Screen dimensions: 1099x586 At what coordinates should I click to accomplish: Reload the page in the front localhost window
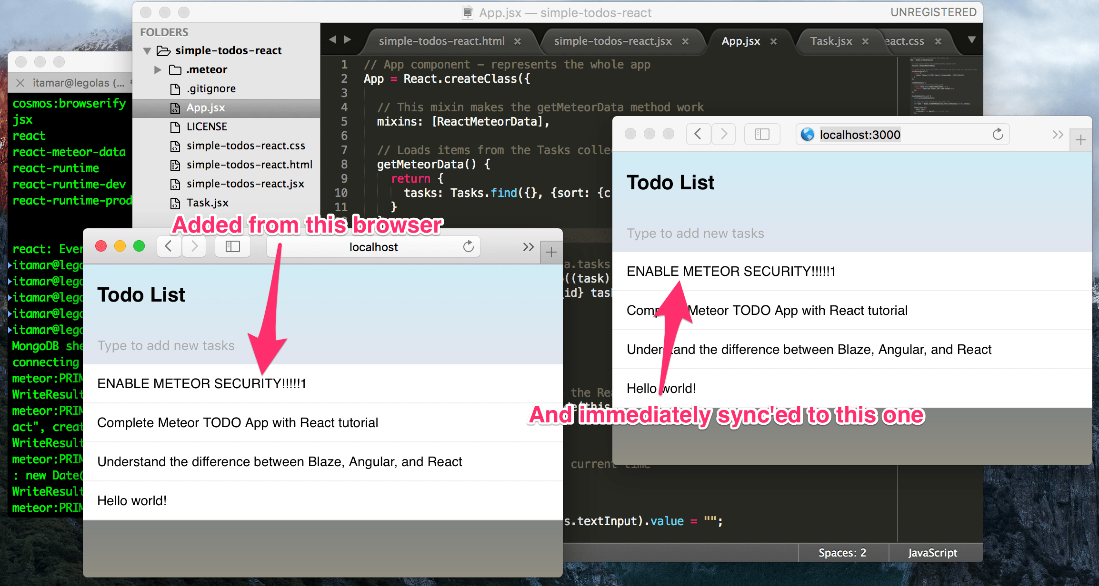click(x=468, y=246)
